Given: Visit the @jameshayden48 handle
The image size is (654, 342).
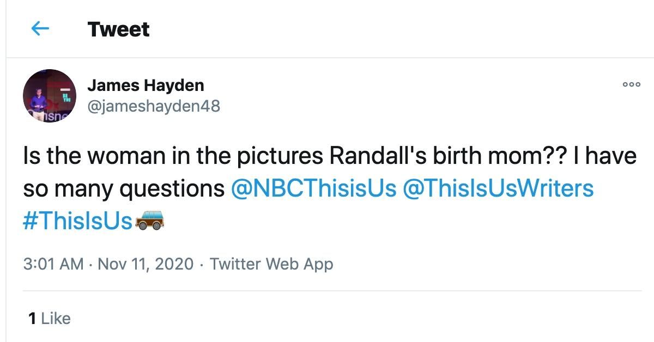Looking at the screenshot, I should (154, 106).
